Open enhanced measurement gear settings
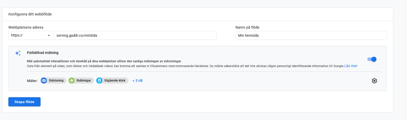Viewport: 407px width, 120px height. pyautogui.click(x=374, y=81)
